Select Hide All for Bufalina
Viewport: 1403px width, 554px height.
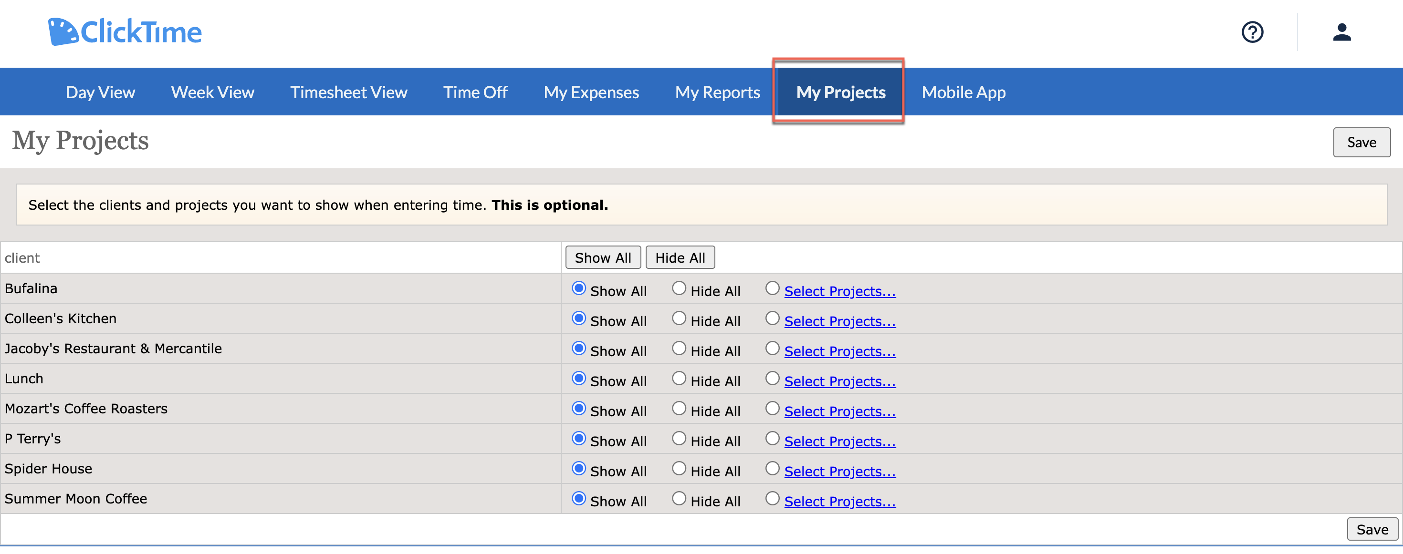[679, 288]
